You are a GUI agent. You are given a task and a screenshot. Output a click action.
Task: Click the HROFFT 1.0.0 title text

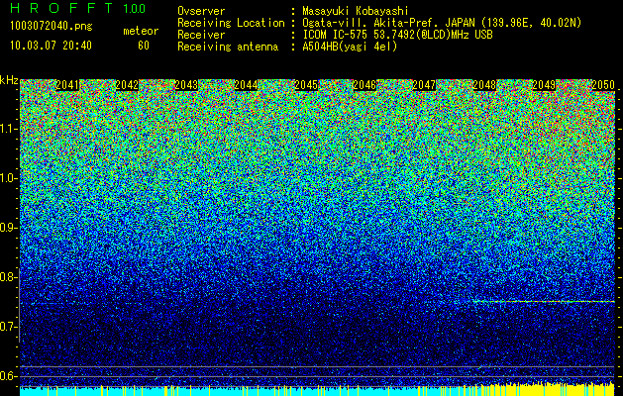point(78,8)
